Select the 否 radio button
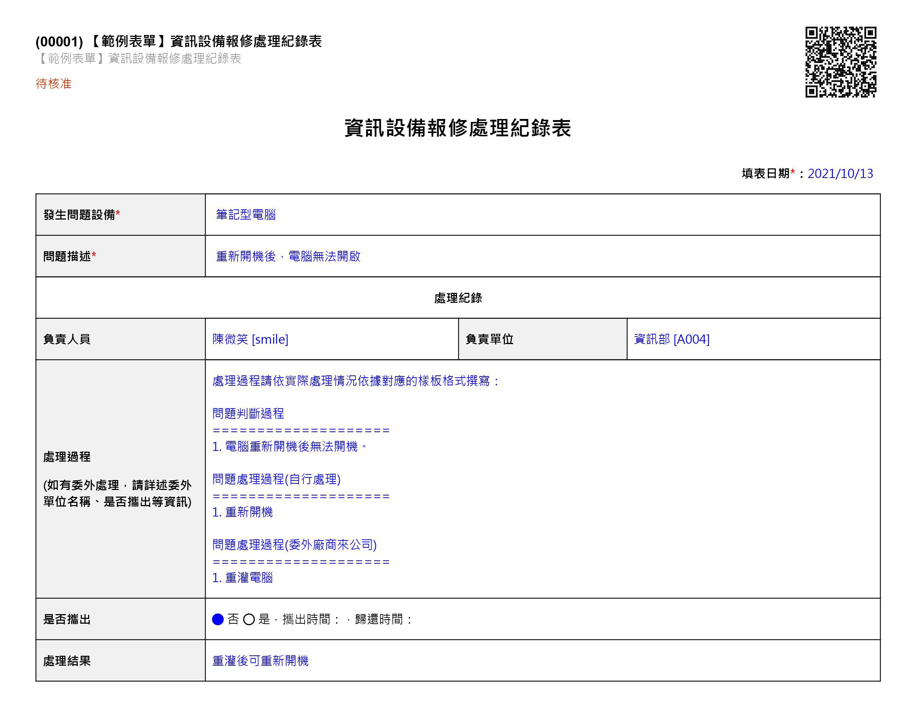The height and width of the screenshot is (725, 912). tap(218, 619)
